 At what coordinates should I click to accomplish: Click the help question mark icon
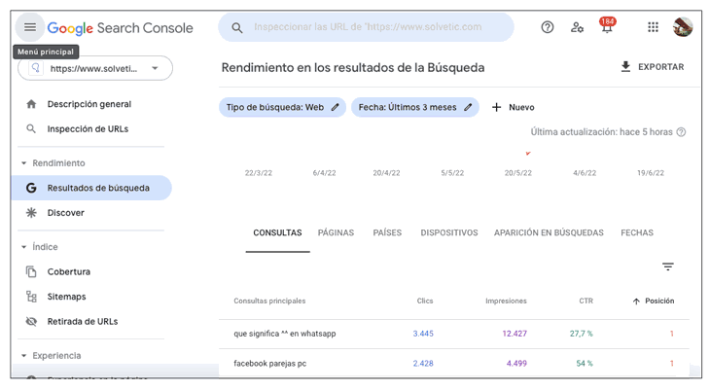[x=548, y=27]
